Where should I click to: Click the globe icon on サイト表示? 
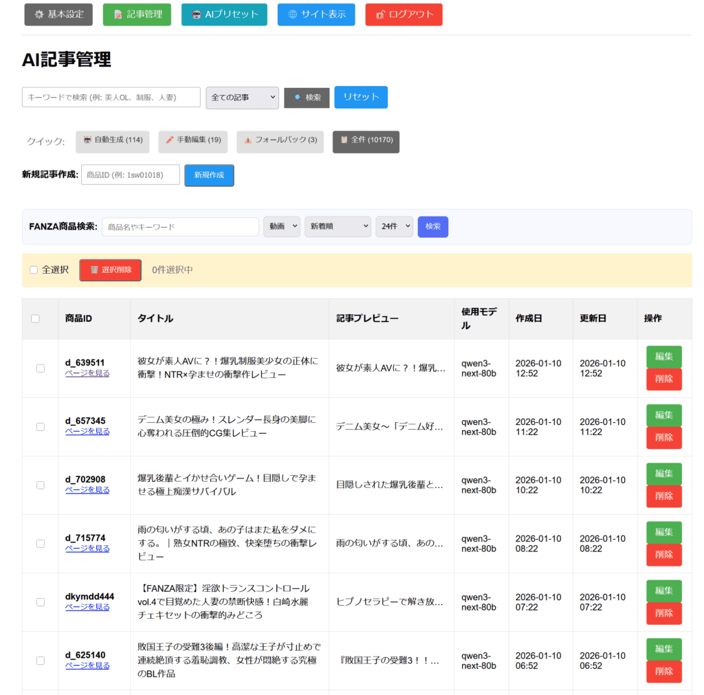click(x=293, y=14)
